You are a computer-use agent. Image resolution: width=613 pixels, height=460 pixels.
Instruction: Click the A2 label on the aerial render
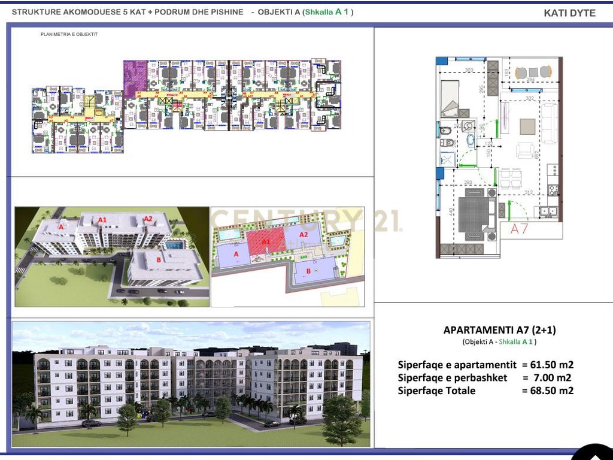tap(148, 219)
